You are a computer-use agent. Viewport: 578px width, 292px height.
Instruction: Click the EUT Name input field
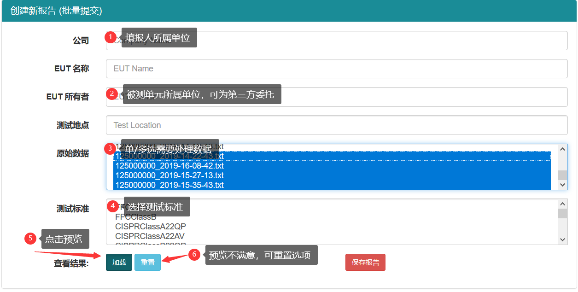[x=336, y=68]
